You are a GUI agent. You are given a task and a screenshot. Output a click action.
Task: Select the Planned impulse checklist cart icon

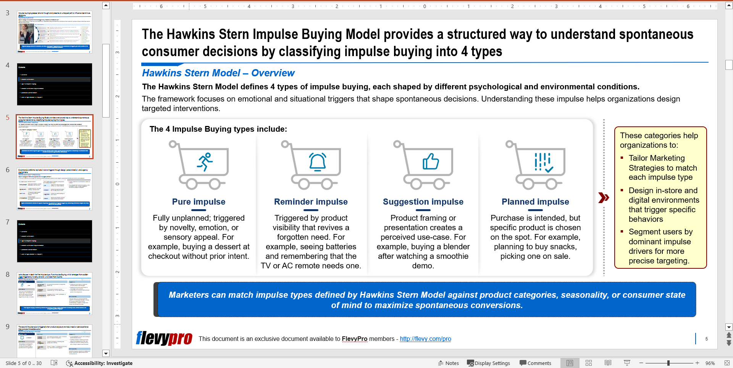pyautogui.click(x=535, y=165)
